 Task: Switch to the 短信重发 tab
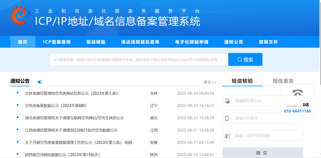[283, 81]
